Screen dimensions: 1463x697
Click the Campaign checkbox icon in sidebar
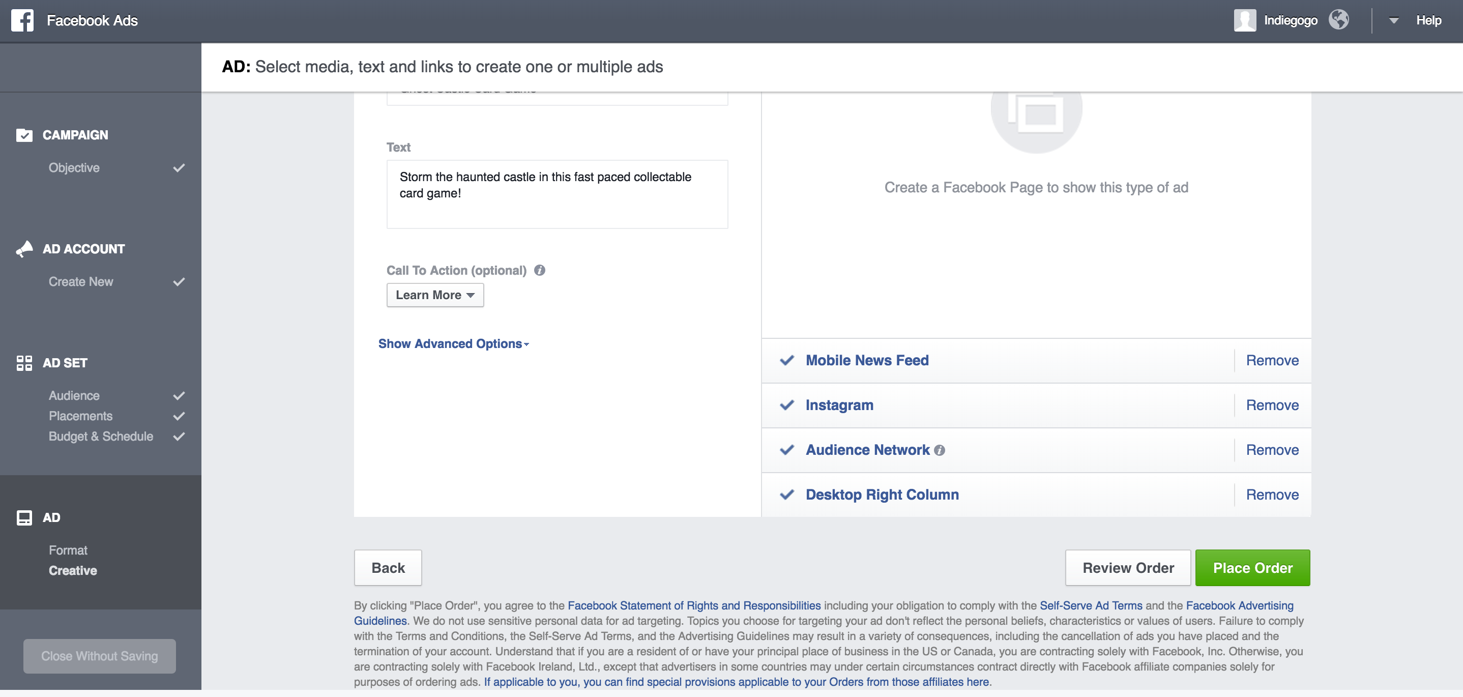pos(24,135)
